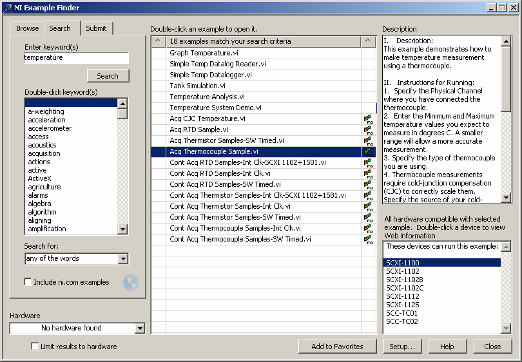Click the DAQmx icon beside Acq CJC Temperature.vi
Viewport: 522px width, 362px height.
369,119
